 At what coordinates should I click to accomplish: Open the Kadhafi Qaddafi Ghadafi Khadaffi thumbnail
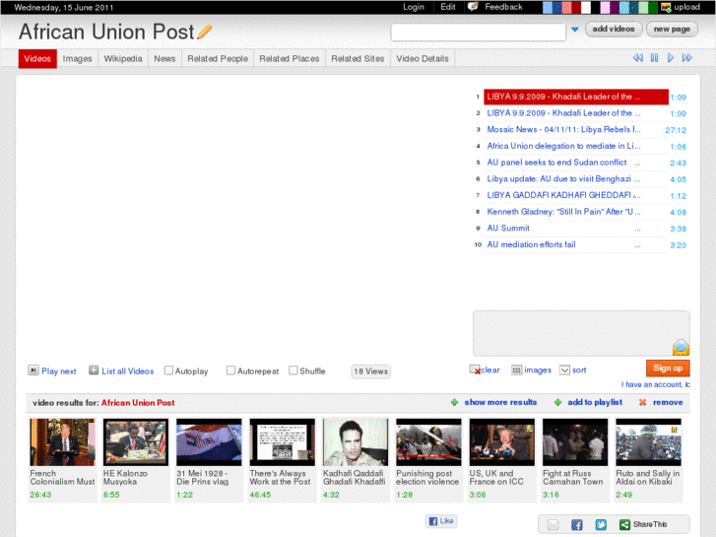pos(356,442)
